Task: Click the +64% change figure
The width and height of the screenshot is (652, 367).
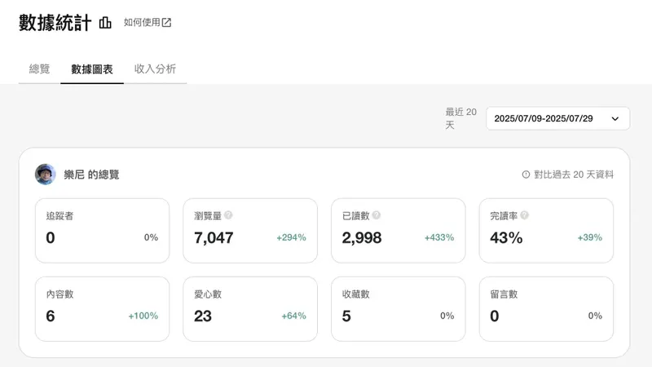Action: coord(293,316)
